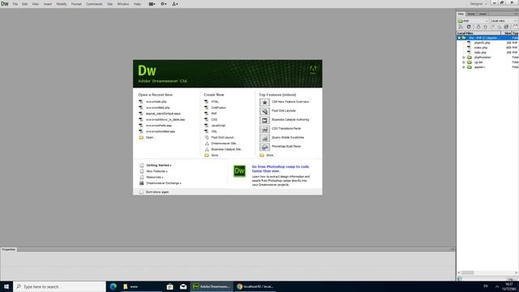Image resolution: width=519 pixels, height=292 pixels.
Task: Open the Windows Start menu
Action: click(6, 286)
